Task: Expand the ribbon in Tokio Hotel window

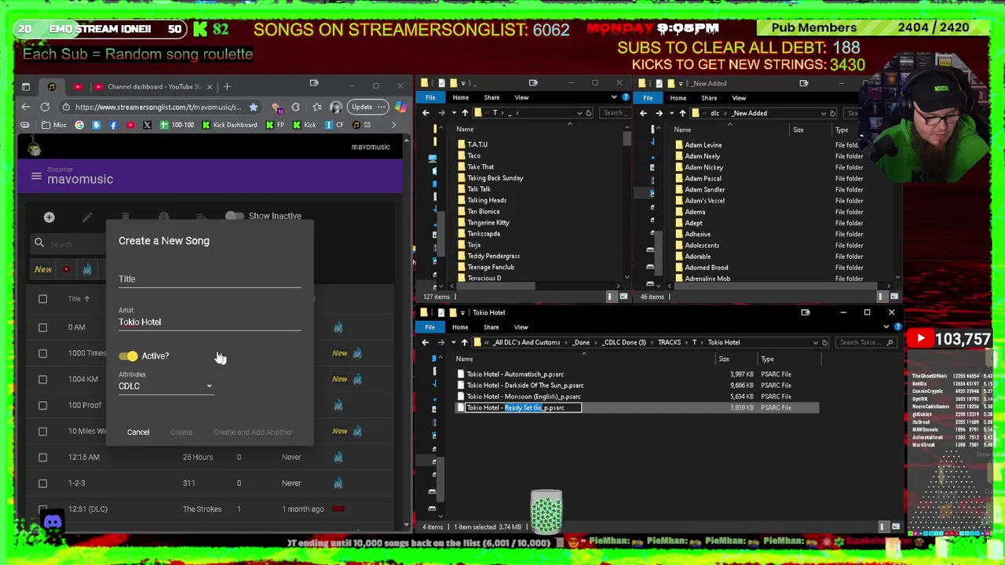Action: click(x=887, y=327)
